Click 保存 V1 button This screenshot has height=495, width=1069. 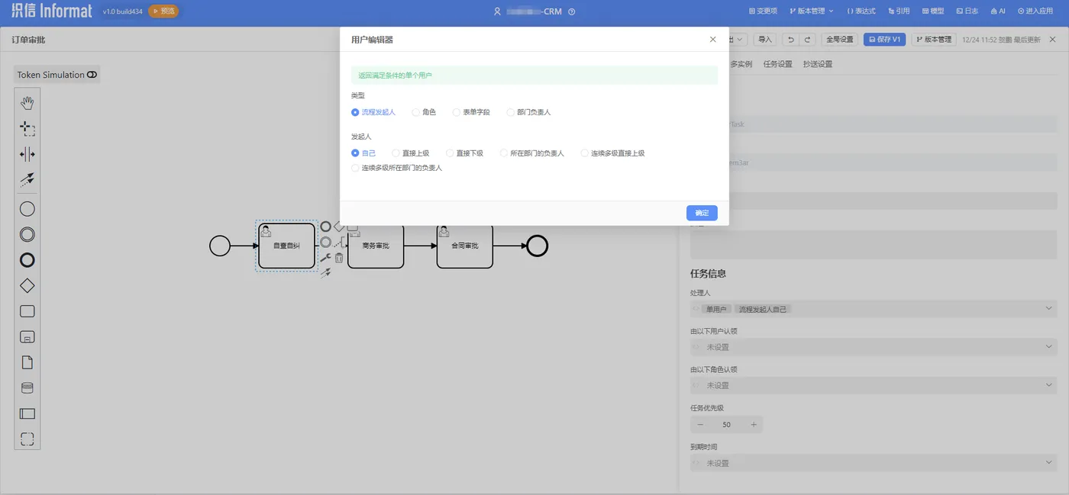coord(885,39)
